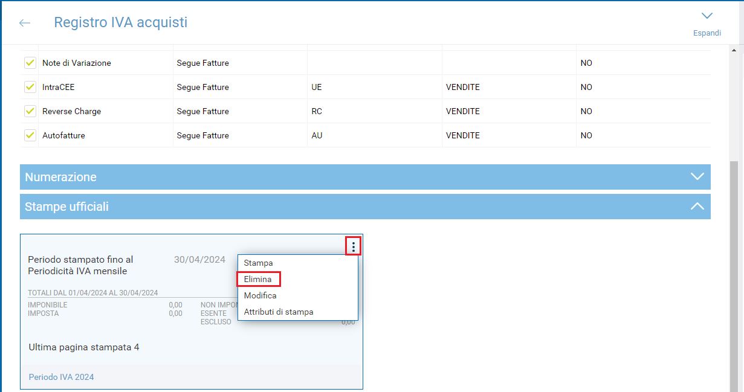Click 'VENDITE' in the IntraCEE row
Image resolution: width=744 pixels, height=392 pixels.
pyautogui.click(x=463, y=87)
